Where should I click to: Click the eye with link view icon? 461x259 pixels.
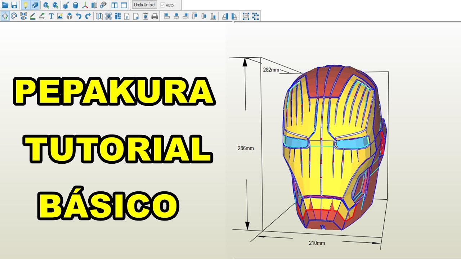[x=103, y=5]
